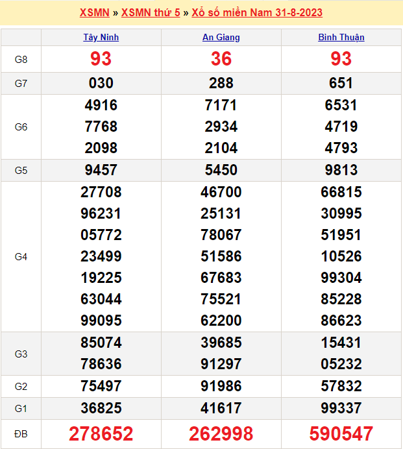Open 'Xổ số miền Nam 31-8-2023' link
Viewport: 403px width, 449px height.
[257, 13]
